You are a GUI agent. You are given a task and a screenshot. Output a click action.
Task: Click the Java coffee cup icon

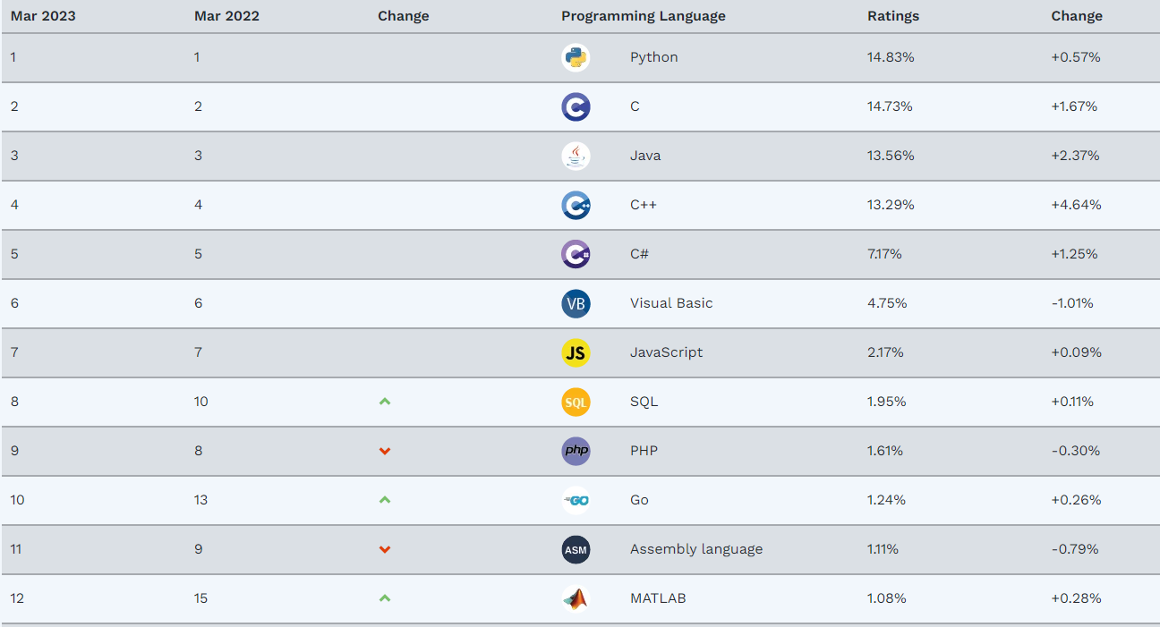[576, 156]
